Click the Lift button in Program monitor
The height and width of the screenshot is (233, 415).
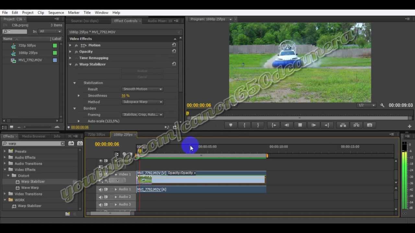tap(343, 125)
